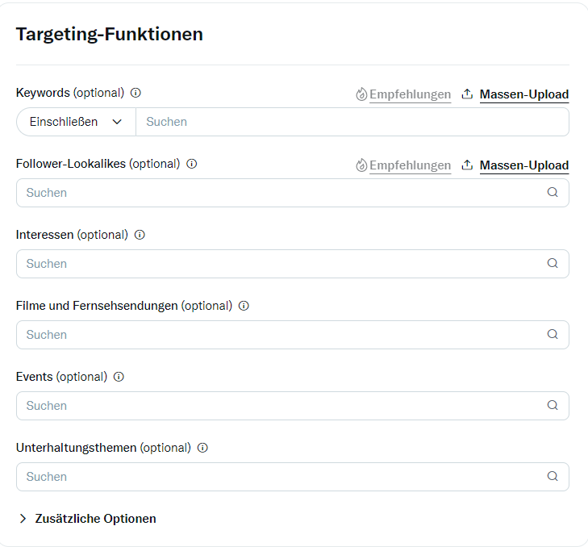Viewport: 588px width, 547px height.
Task: Click info icon beside Filme und Fernsehsendungen
Action: [x=244, y=306]
